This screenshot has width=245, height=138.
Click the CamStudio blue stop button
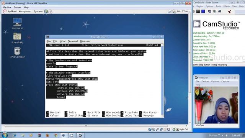(x=203, y=11)
